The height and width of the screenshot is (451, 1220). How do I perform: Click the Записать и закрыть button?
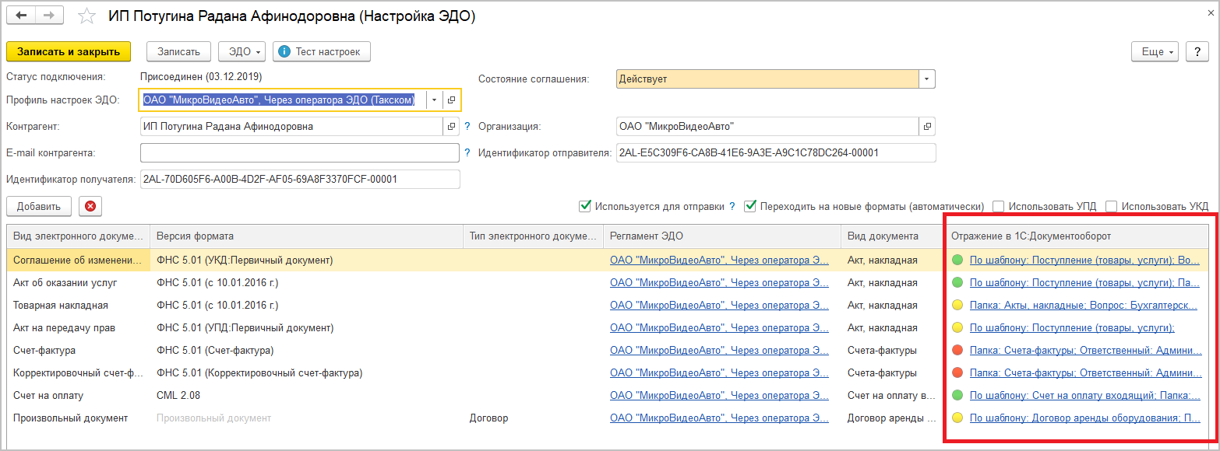pos(69,51)
